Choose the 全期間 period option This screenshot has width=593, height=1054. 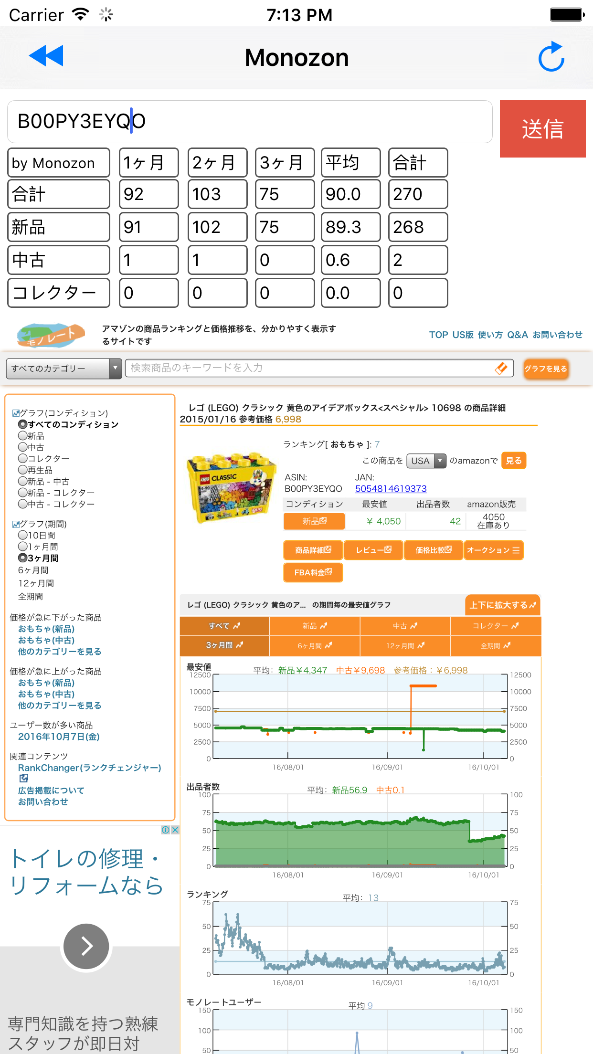(31, 597)
